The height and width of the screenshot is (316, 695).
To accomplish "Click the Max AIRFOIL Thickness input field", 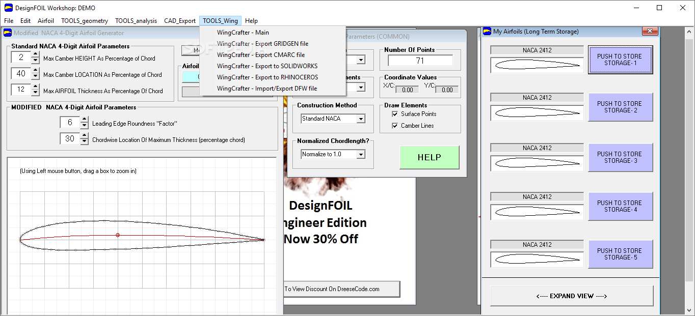I will (21, 90).
